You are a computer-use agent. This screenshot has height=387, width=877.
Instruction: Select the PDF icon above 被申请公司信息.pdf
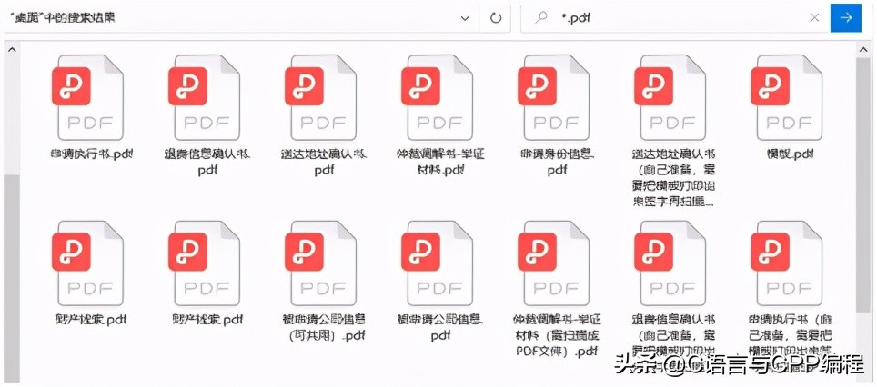437,263
